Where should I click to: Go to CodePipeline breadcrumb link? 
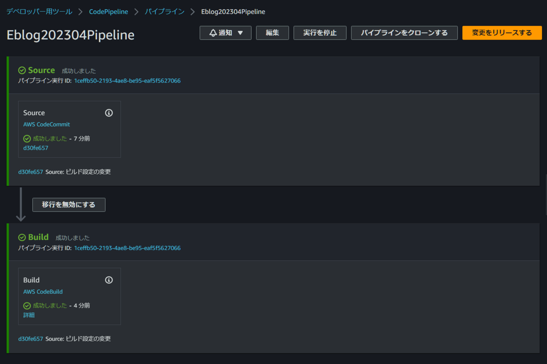coord(108,11)
